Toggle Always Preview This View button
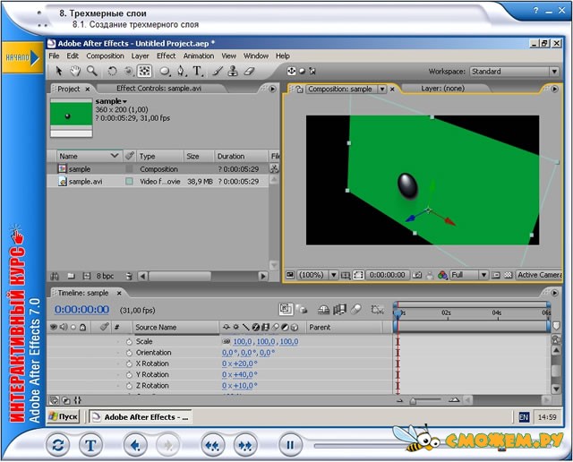The height and width of the screenshot is (462, 573). [x=290, y=275]
